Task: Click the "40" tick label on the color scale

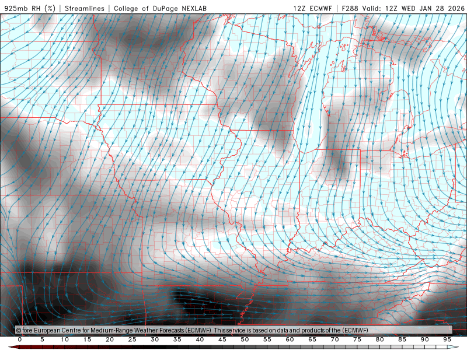Action: (x=200, y=339)
